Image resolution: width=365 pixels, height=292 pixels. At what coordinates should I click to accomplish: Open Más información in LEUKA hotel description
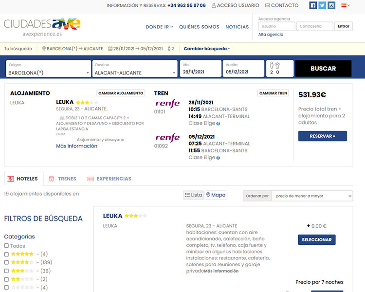[221, 271]
